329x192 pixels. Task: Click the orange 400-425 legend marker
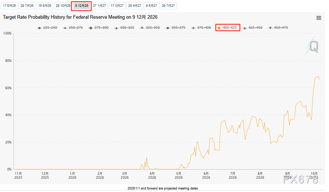pos(219,28)
